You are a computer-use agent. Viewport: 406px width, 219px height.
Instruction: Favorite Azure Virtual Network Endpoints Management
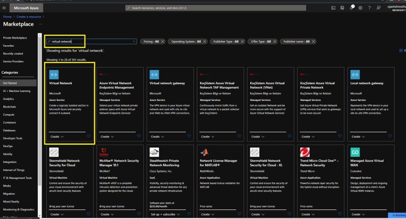pos(139,136)
